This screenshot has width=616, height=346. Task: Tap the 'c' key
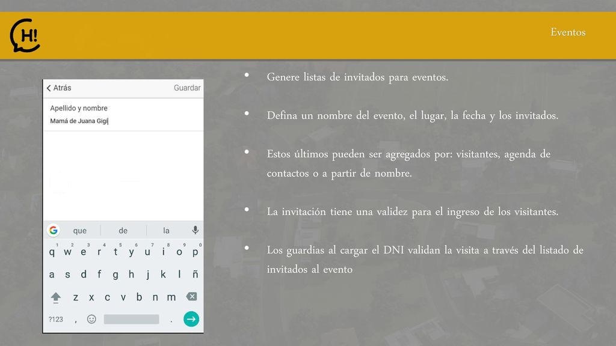coord(107,297)
